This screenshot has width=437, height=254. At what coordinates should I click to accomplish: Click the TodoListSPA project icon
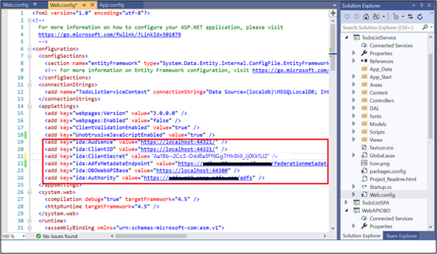(356, 202)
